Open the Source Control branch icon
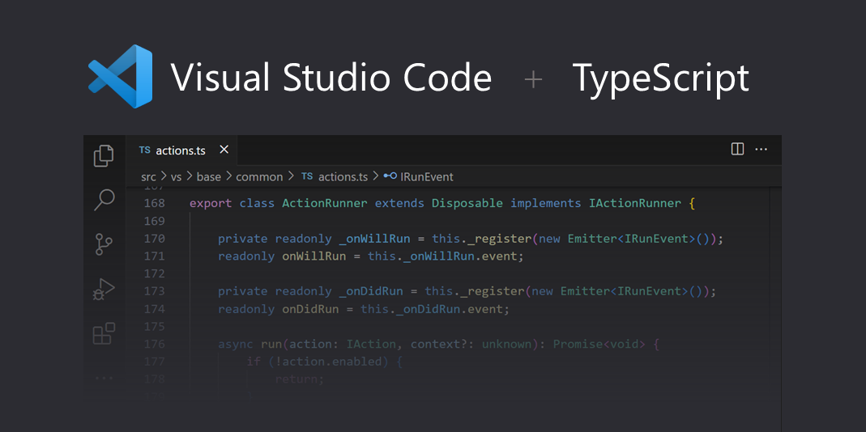This screenshot has width=866, height=432. click(104, 244)
